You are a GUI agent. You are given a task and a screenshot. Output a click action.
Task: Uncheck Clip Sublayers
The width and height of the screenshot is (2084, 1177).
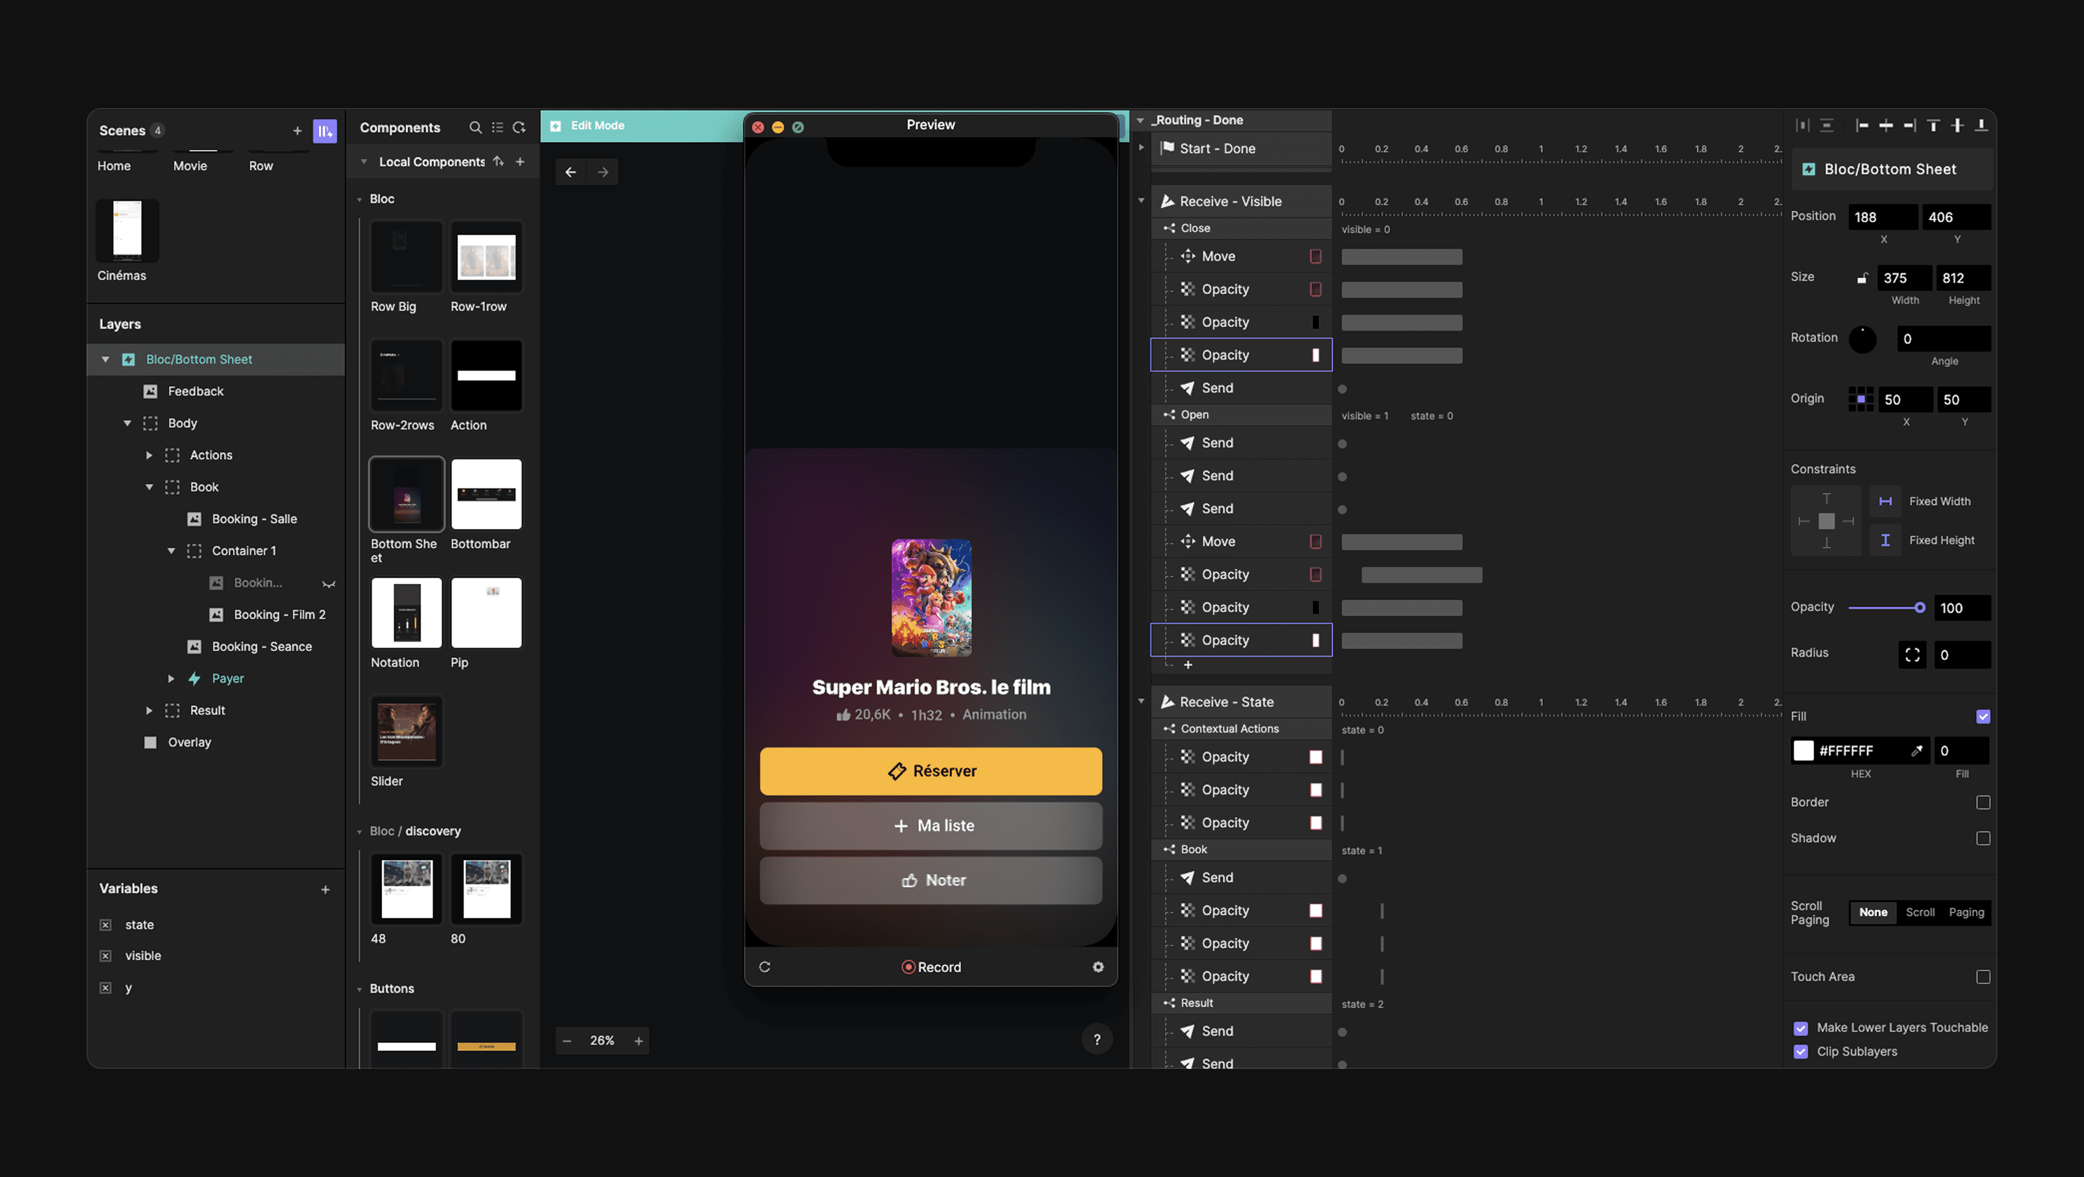coord(1801,1051)
